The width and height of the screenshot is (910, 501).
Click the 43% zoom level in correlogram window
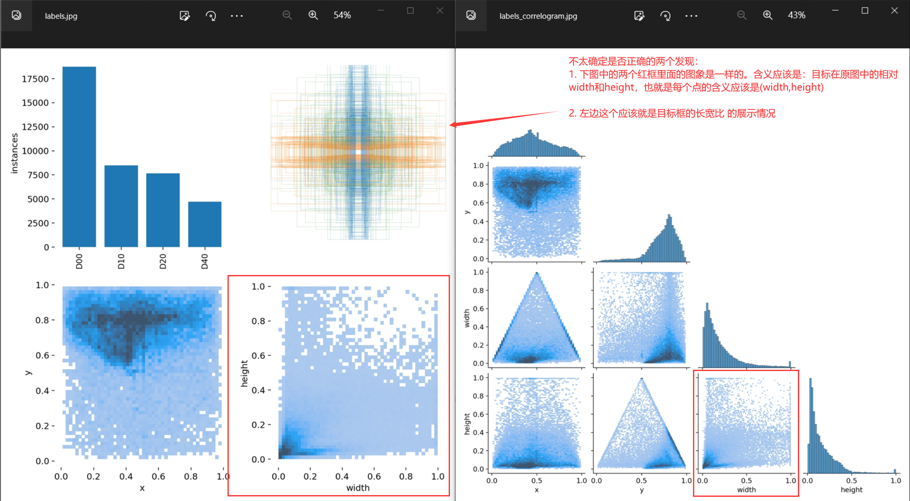pos(797,16)
